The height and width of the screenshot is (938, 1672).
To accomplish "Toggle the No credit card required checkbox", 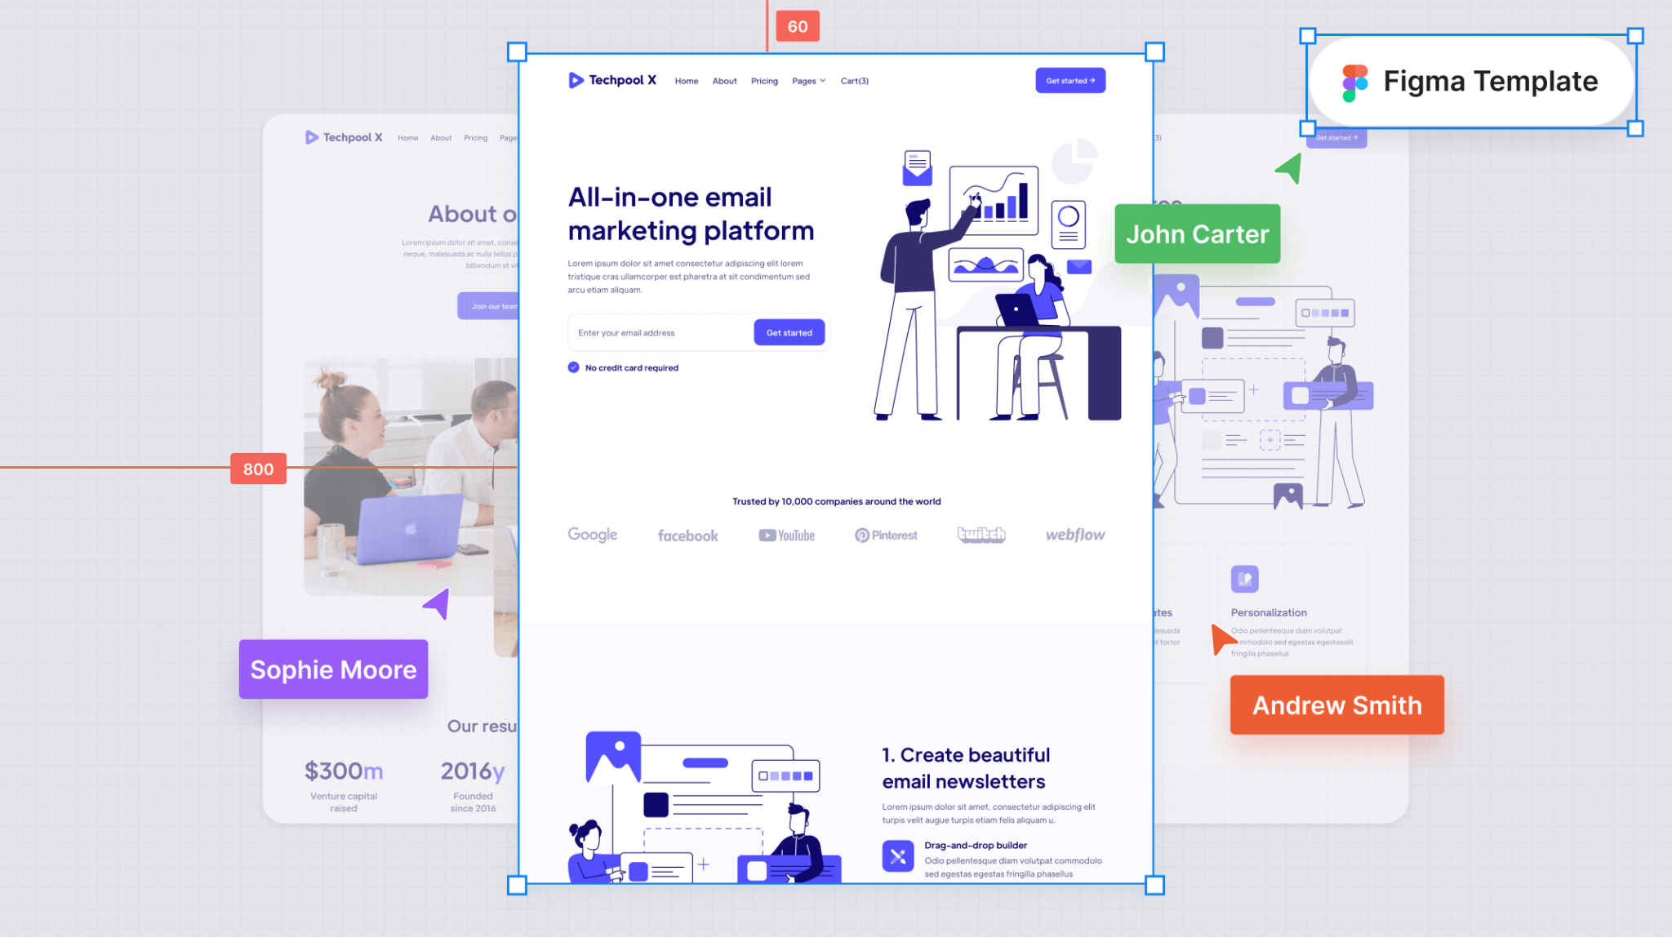I will pyautogui.click(x=571, y=367).
